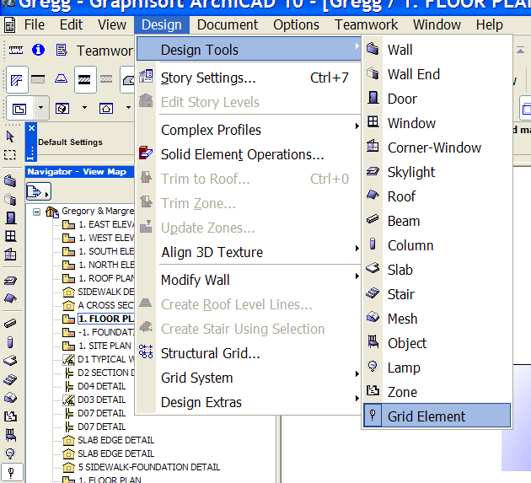Select the Object chair tool in toolbox
The height and width of the screenshot is (483, 531).
[10, 435]
